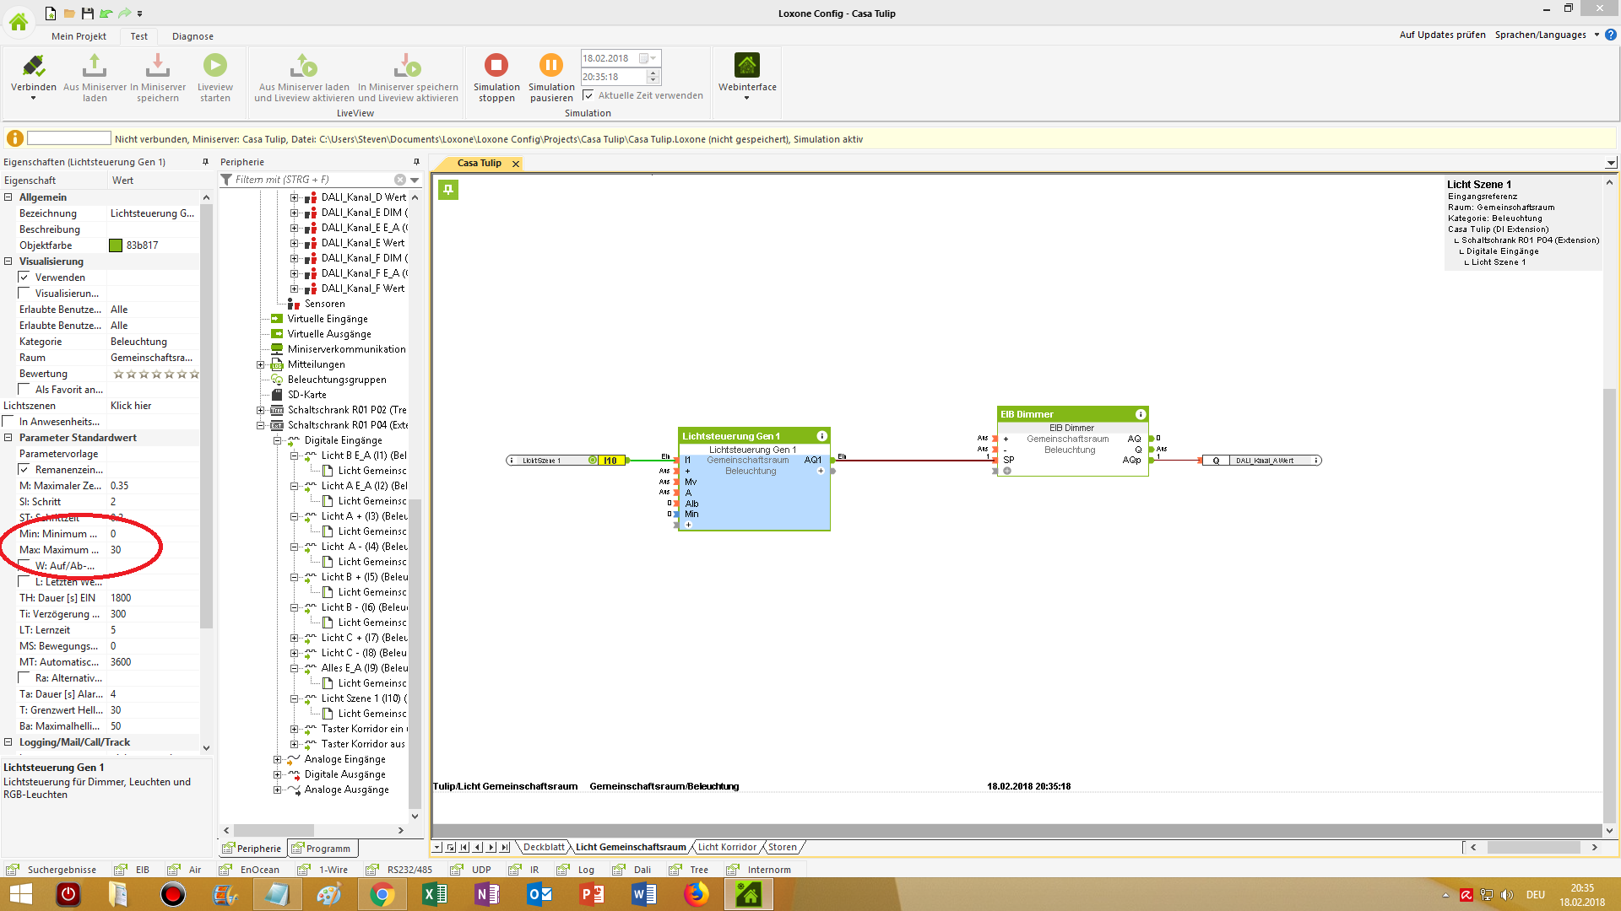Image resolution: width=1621 pixels, height=911 pixels.
Task: Click info icon on EIB Dimmer block
Action: [x=1141, y=414]
